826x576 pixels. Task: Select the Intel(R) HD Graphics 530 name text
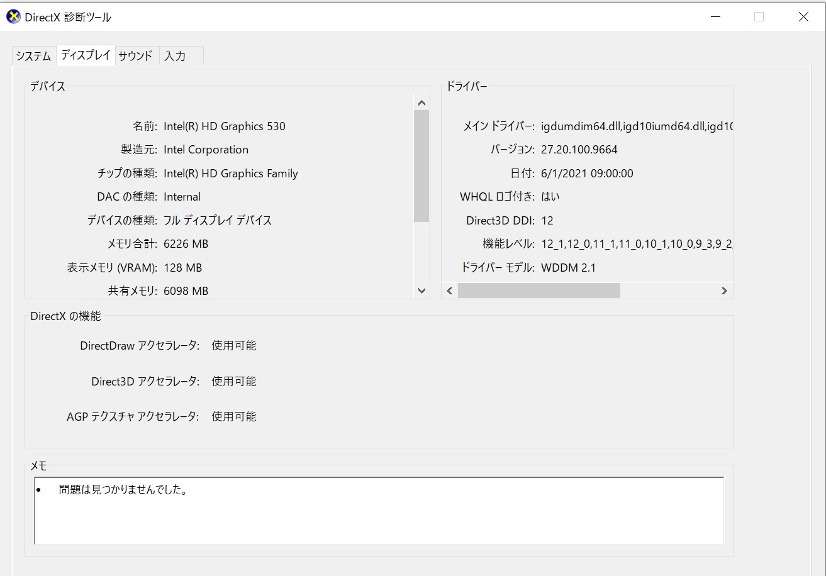click(x=225, y=126)
